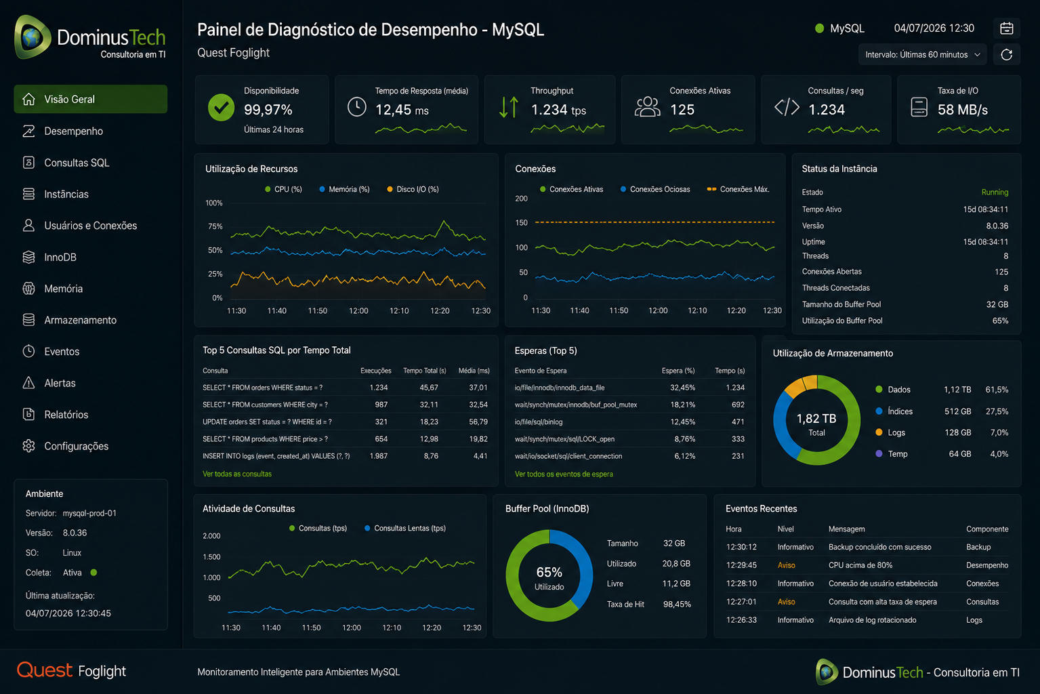The height and width of the screenshot is (694, 1040).
Task: Click Ver todos os eventos de espera link
Action: click(x=564, y=474)
